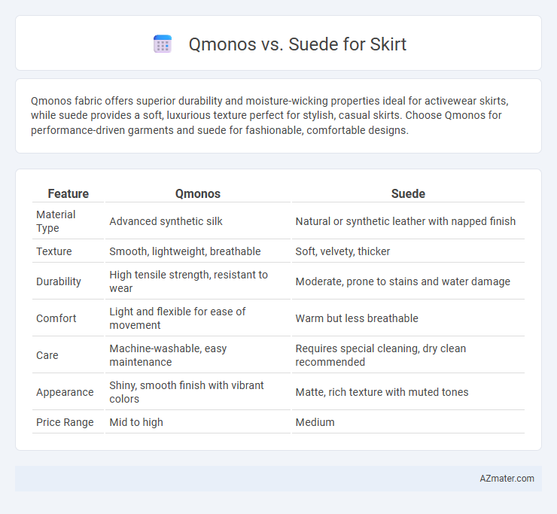Click 'Requires special cleaning, dry clean recommended'

pos(380,355)
